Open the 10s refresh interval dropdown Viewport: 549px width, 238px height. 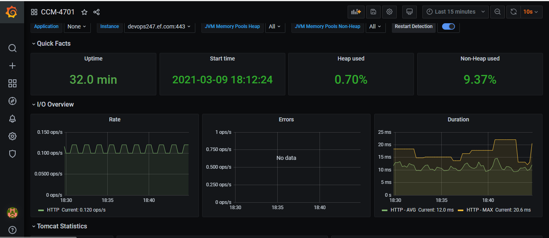coord(531,12)
